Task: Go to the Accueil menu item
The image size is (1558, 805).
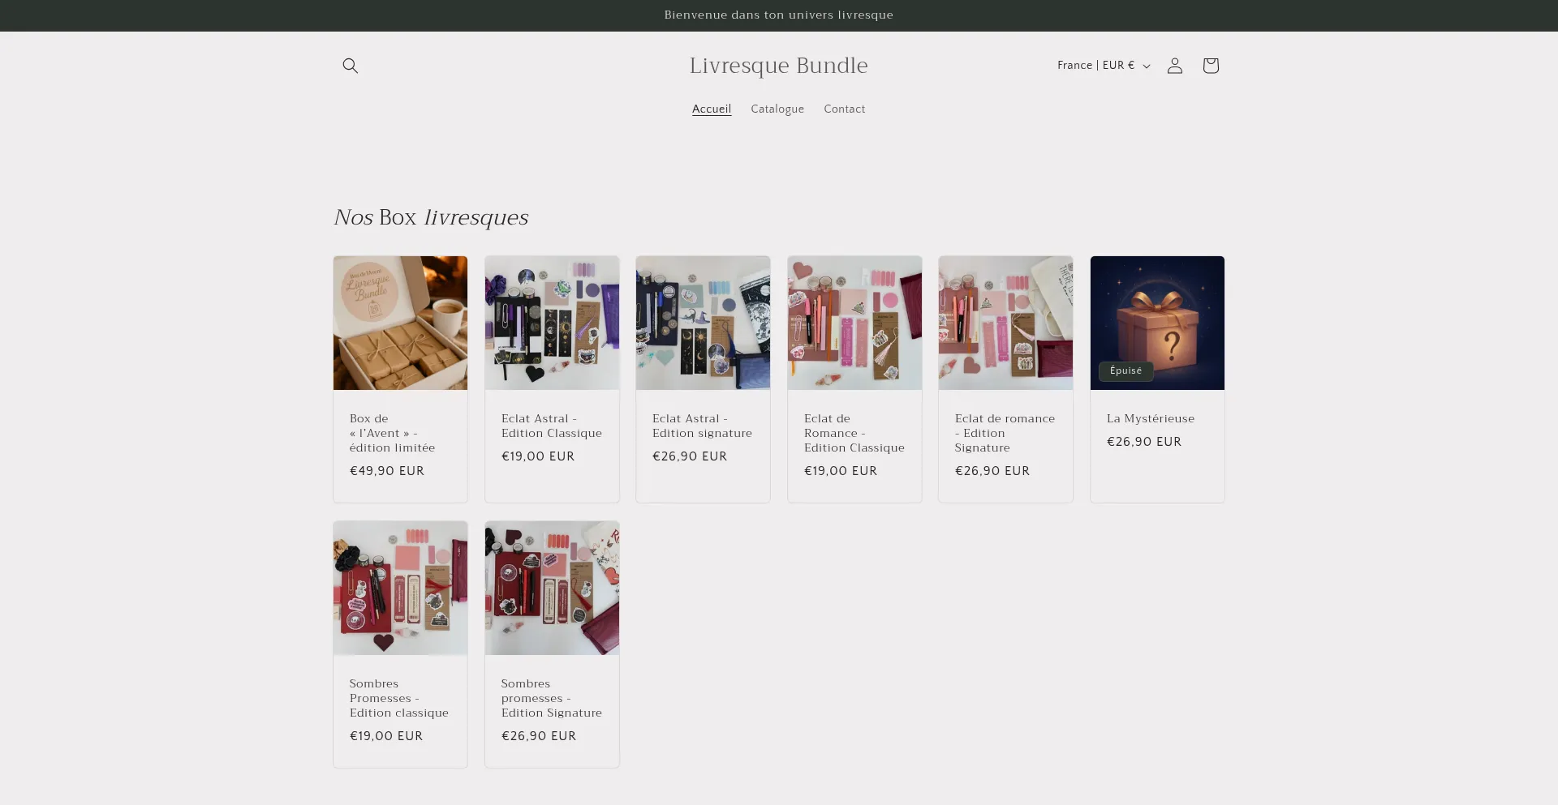Action: (x=711, y=109)
